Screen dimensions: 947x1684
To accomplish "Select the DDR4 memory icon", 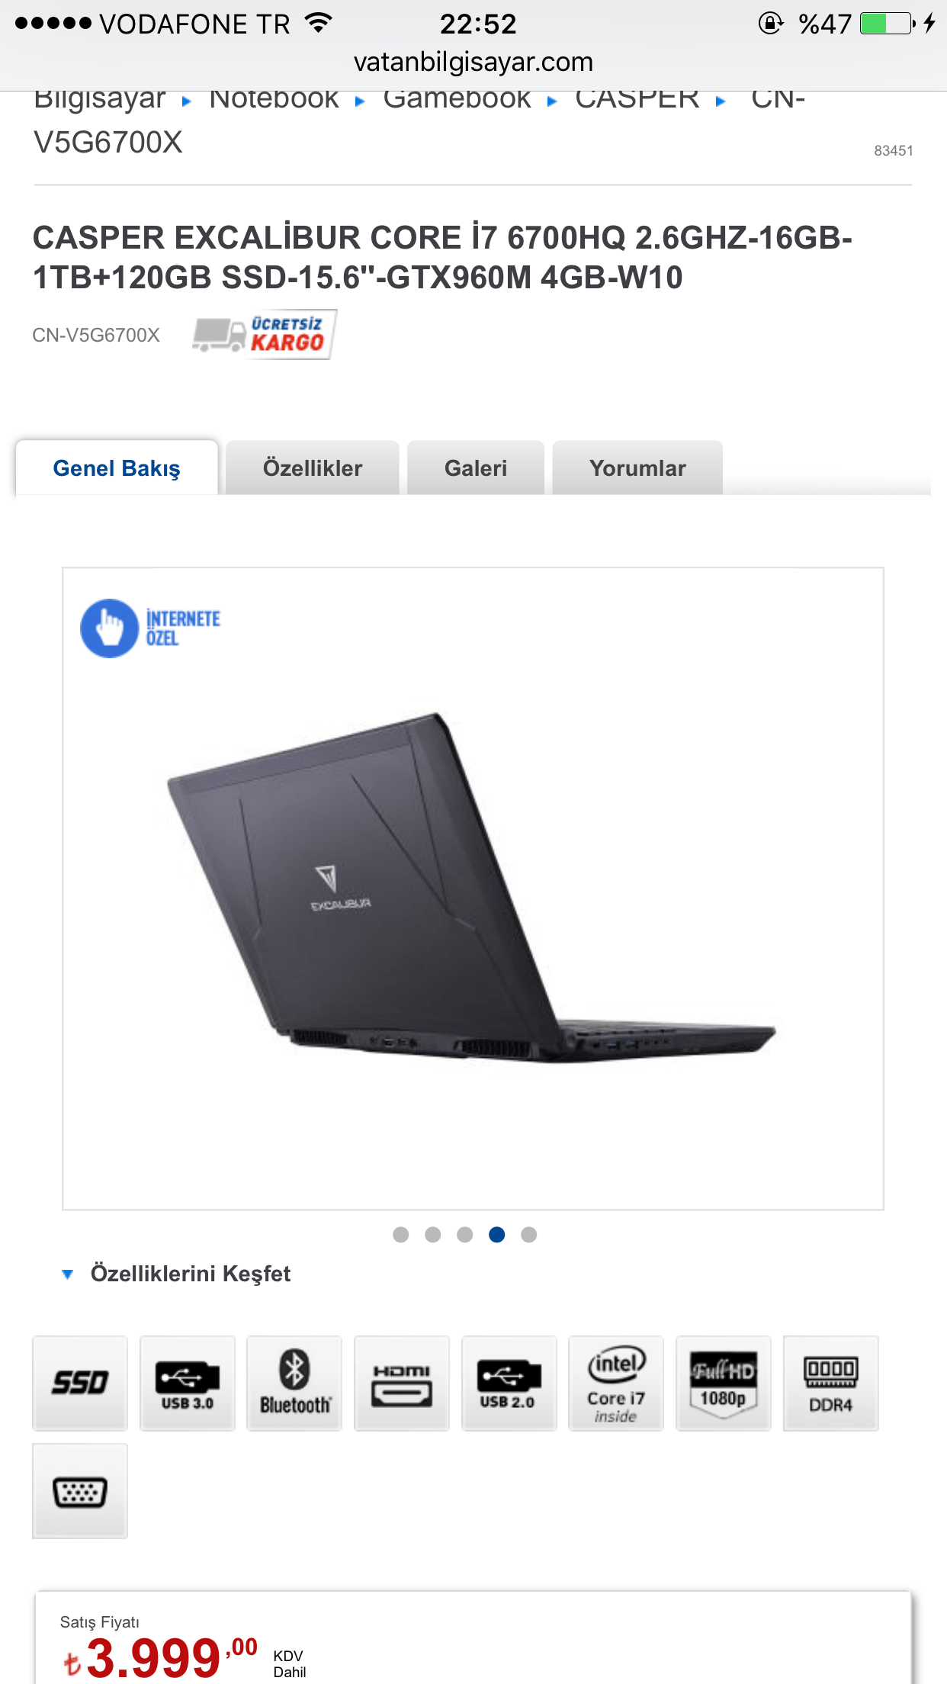I will 831,1383.
